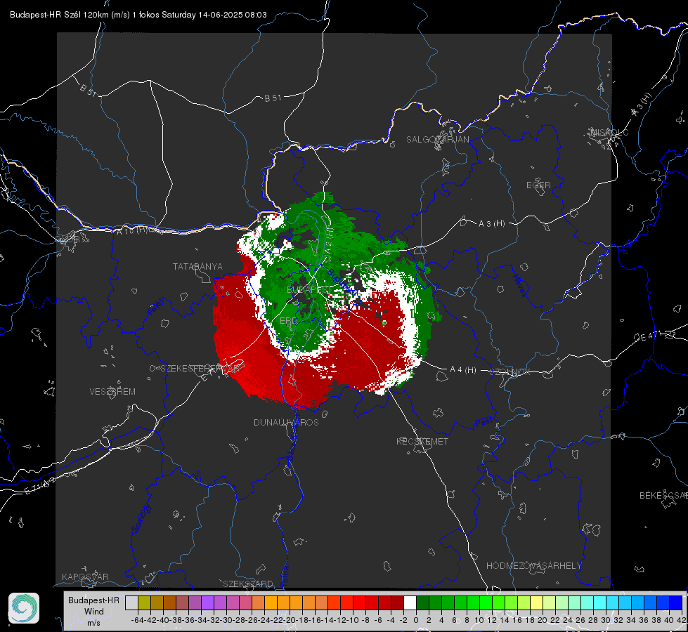
Task: Click the Heves county label
Action: point(519,285)
